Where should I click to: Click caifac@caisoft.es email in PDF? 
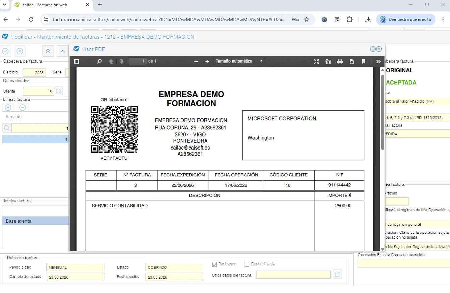click(x=190, y=148)
